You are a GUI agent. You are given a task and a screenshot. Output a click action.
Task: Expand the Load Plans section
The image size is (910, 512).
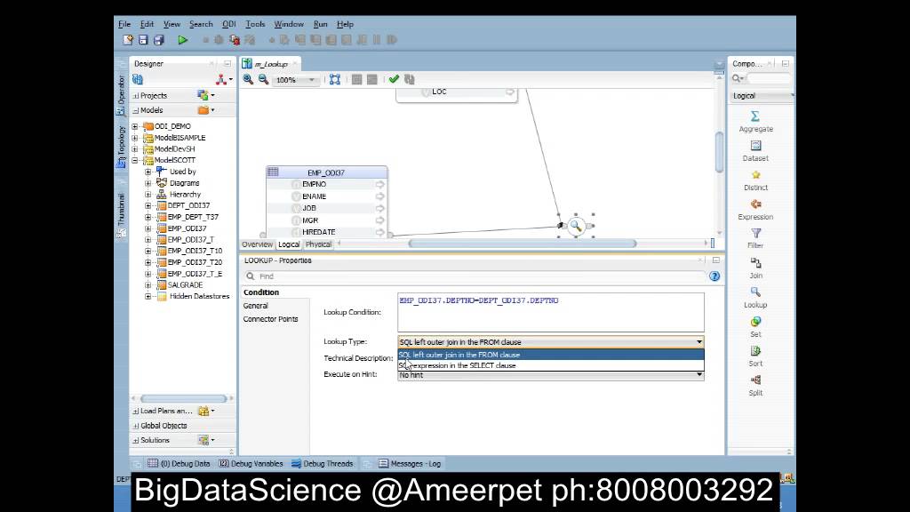(135, 411)
